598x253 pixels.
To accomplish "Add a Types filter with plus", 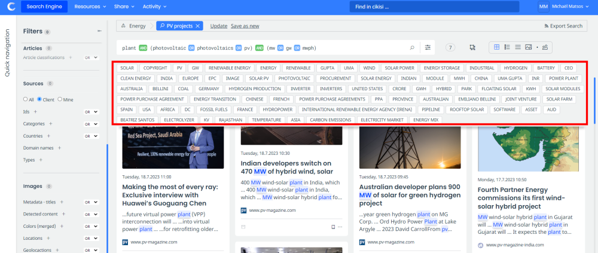I will [x=41, y=160].
